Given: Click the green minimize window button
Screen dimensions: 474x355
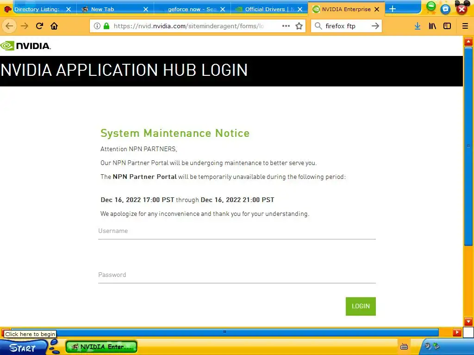Looking at the screenshot, I should (431, 7).
